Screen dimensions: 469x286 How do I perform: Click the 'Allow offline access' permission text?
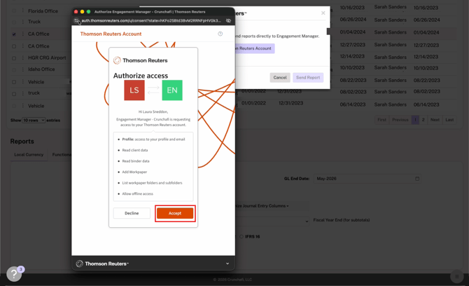(138, 193)
